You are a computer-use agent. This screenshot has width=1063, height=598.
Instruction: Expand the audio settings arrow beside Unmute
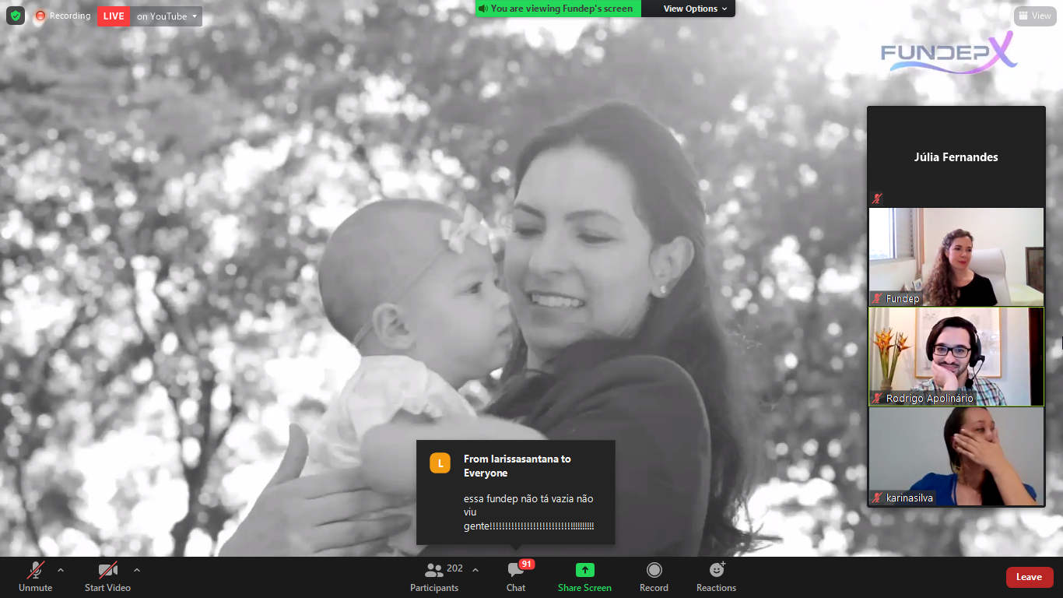coord(61,569)
